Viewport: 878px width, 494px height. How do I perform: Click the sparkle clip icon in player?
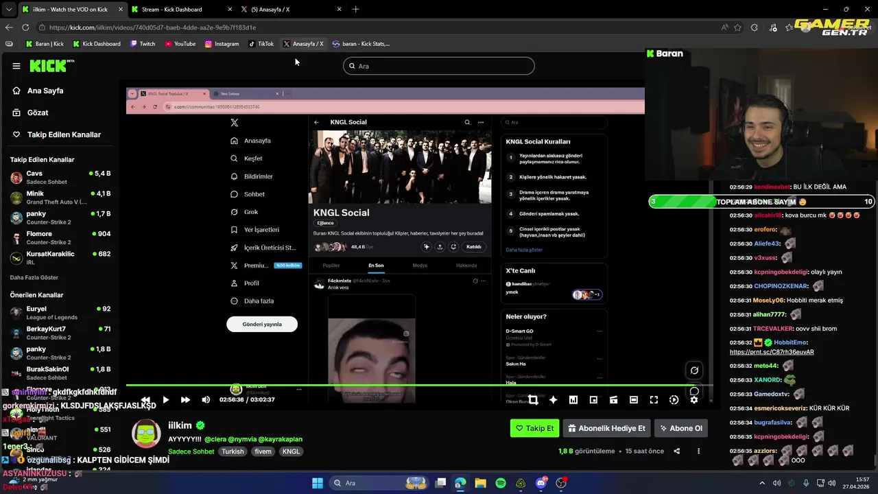point(553,399)
